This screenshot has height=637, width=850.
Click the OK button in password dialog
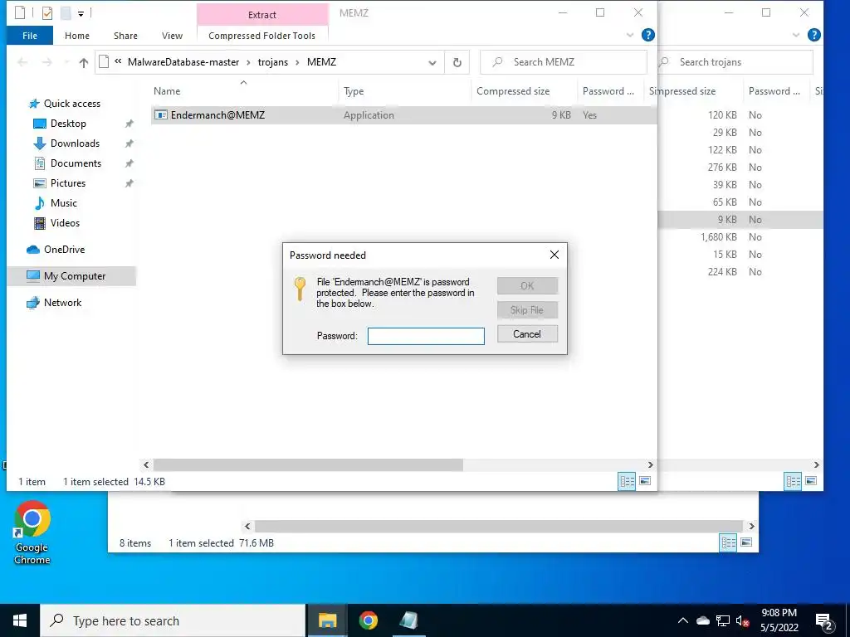pos(527,285)
